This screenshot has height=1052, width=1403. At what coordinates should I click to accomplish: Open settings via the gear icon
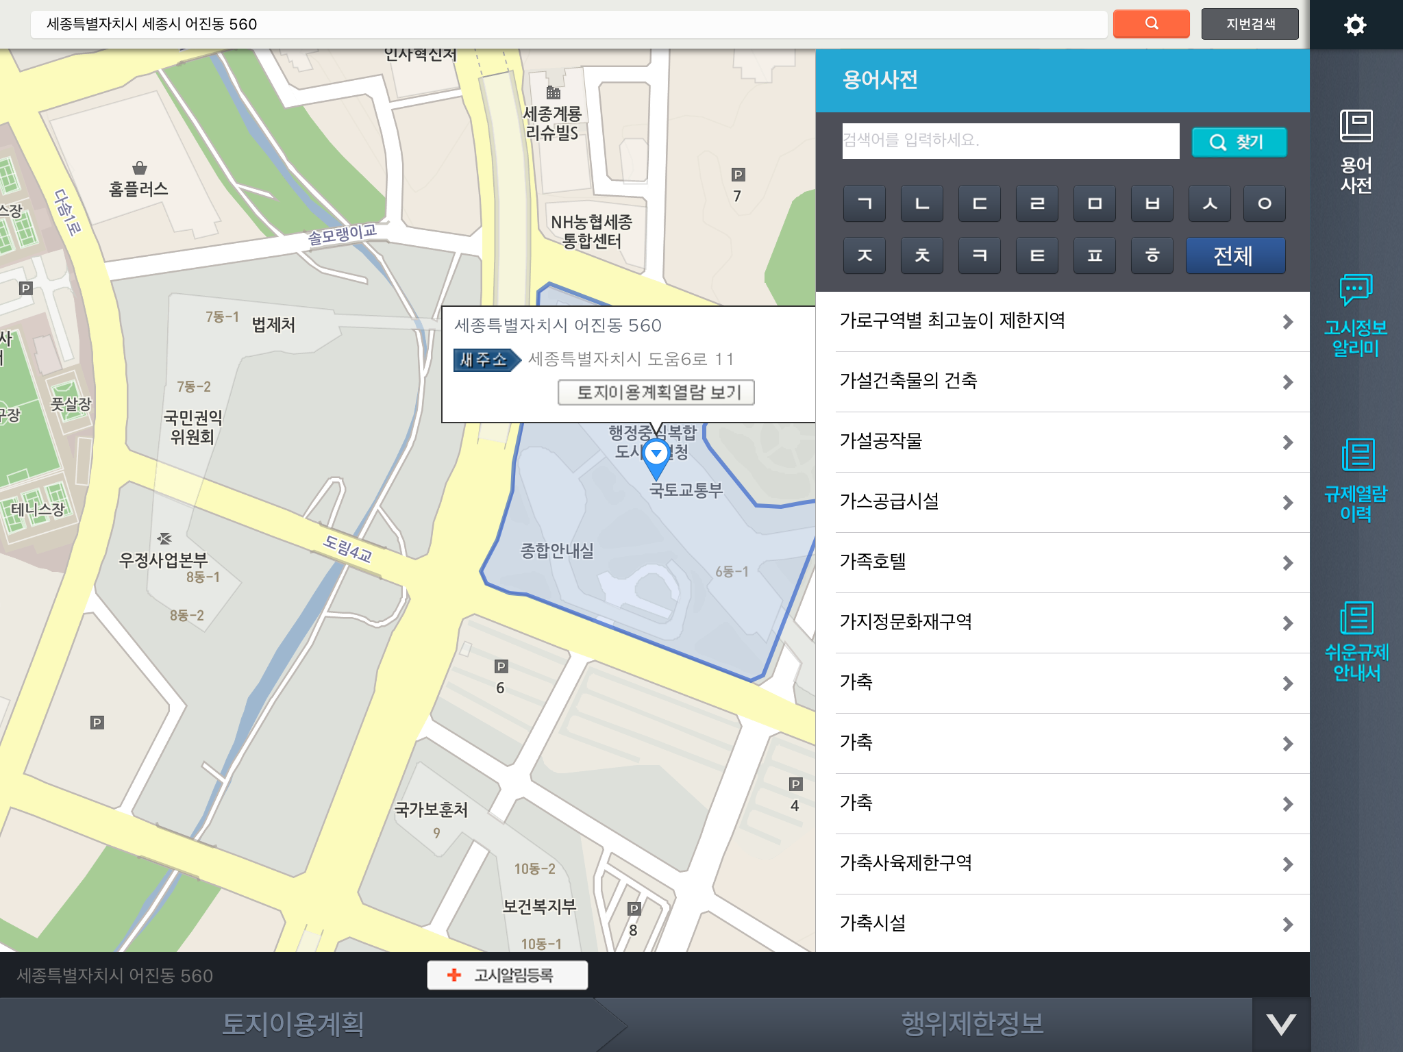1355,25
